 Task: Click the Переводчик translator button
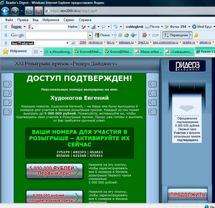pyautogui.click(x=176, y=35)
